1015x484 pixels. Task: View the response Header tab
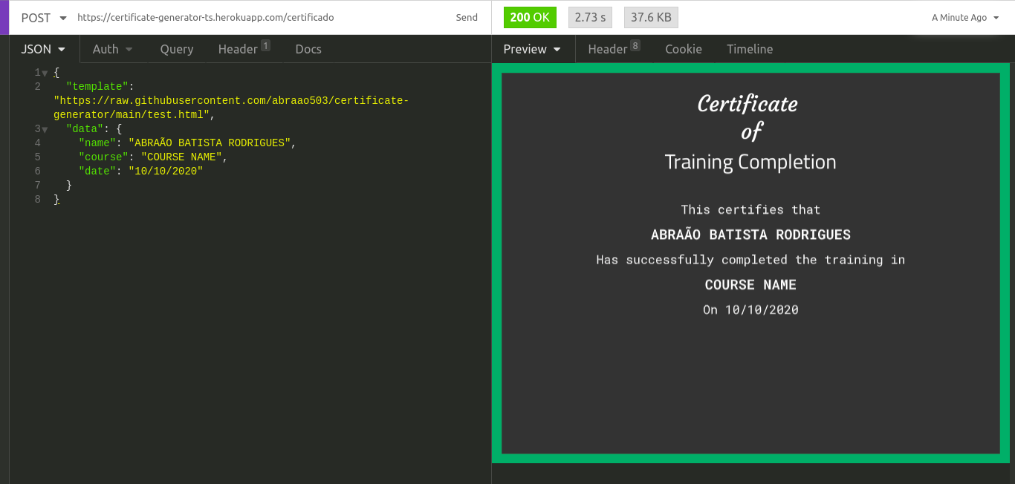tap(609, 49)
